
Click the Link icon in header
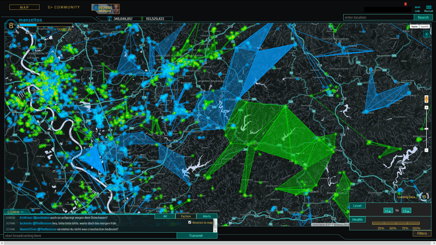pos(417,7)
